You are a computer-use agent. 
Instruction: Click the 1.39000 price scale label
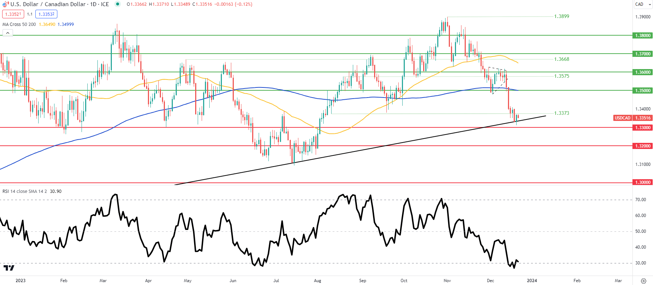click(x=643, y=17)
